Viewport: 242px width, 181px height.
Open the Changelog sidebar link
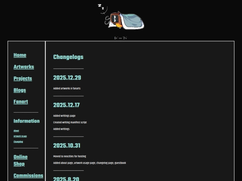[18, 142]
